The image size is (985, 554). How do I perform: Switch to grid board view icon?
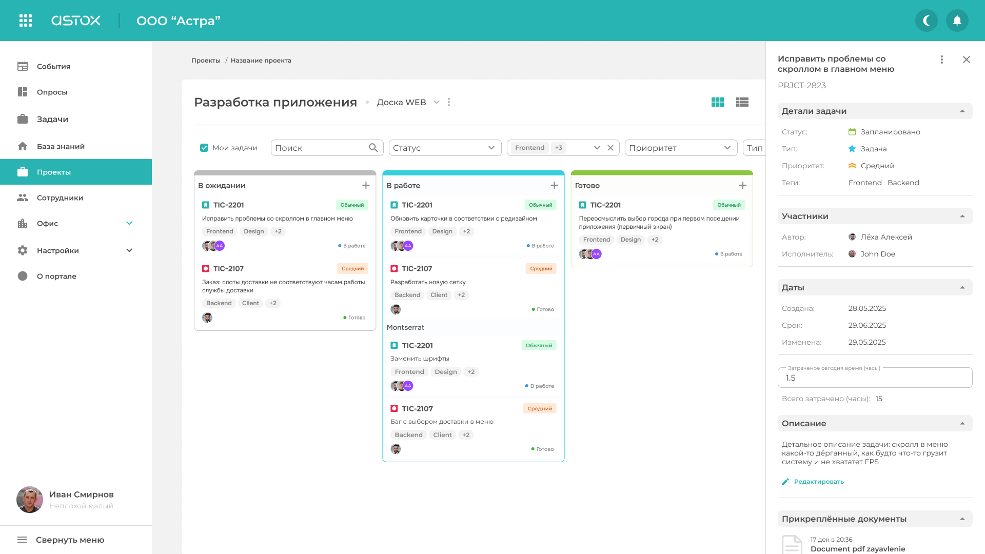[x=717, y=102]
